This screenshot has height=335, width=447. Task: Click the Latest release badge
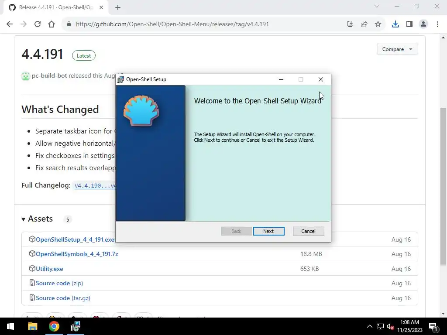point(83,55)
